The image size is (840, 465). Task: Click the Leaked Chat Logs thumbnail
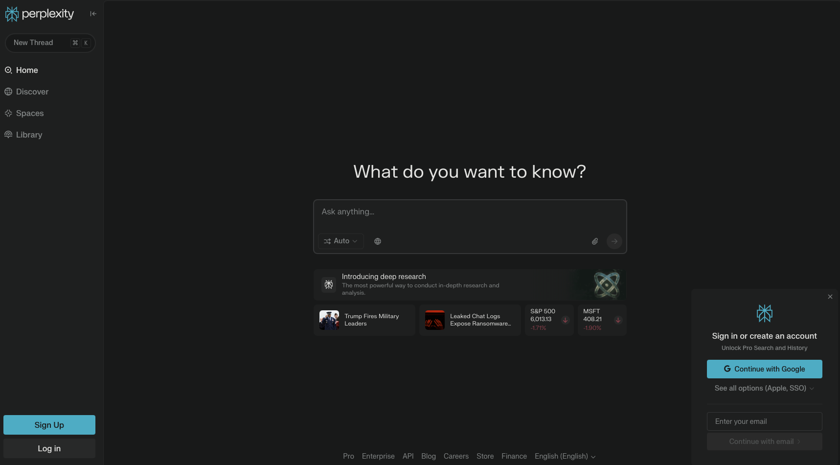(x=435, y=320)
